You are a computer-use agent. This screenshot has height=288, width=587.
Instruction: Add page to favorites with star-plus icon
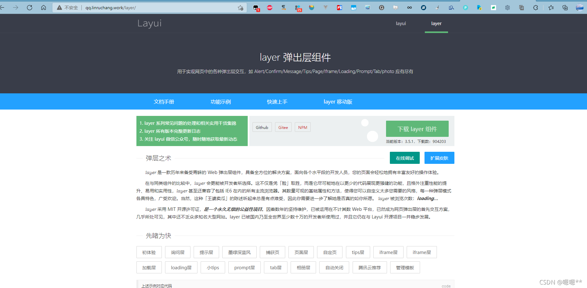pyautogui.click(x=240, y=8)
